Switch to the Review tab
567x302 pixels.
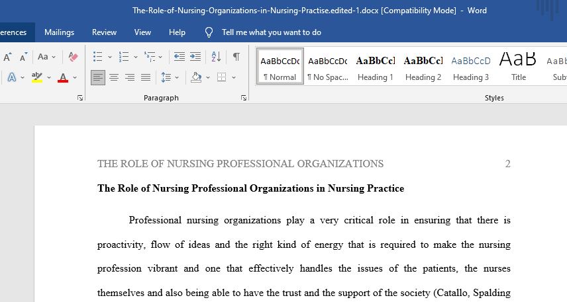point(104,32)
